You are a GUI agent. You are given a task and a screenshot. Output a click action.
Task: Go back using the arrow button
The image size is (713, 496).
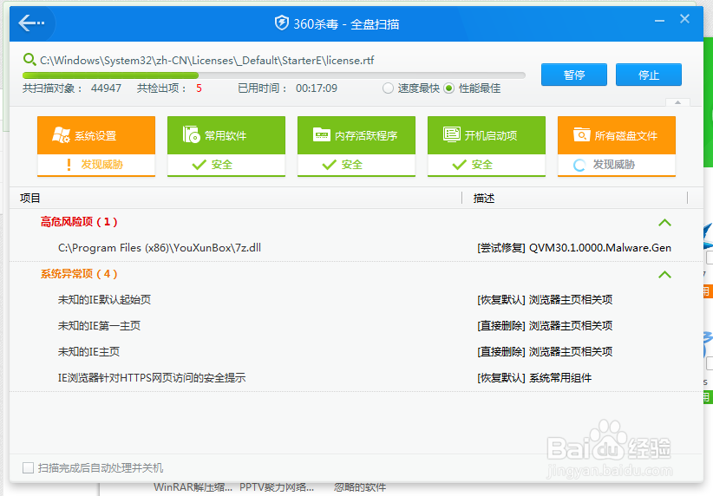pyautogui.click(x=31, y=23)
